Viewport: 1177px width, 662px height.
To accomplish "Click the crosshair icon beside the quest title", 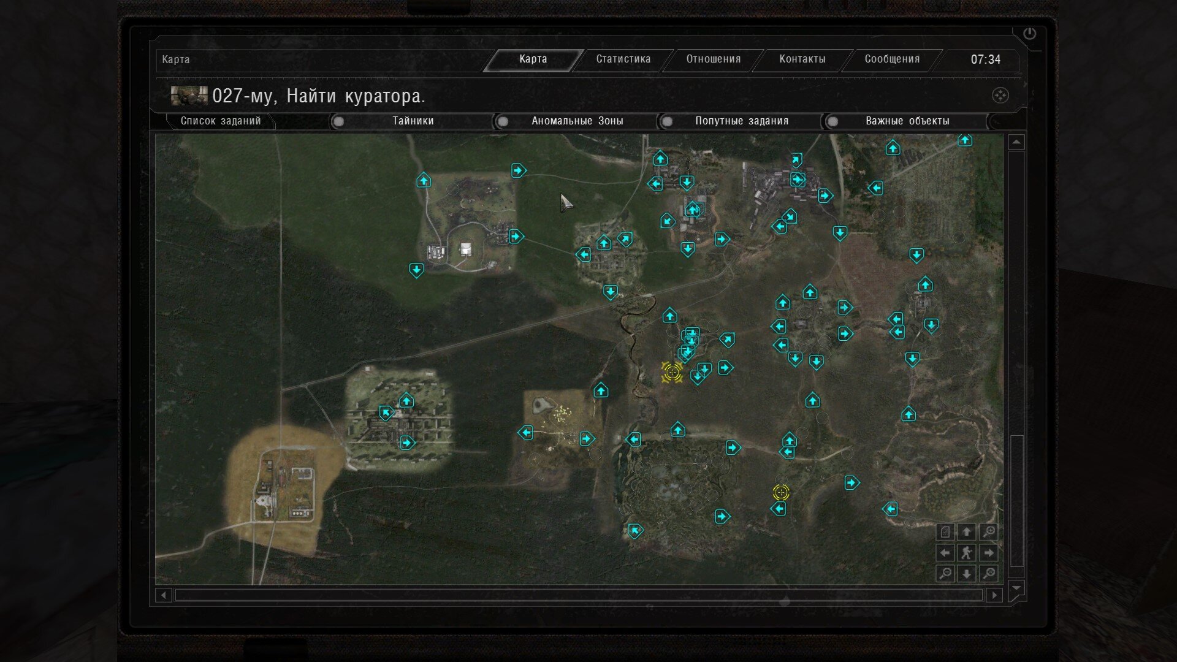I will click(x=1000, y=95).
